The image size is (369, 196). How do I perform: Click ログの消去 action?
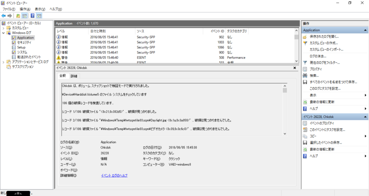318,56
